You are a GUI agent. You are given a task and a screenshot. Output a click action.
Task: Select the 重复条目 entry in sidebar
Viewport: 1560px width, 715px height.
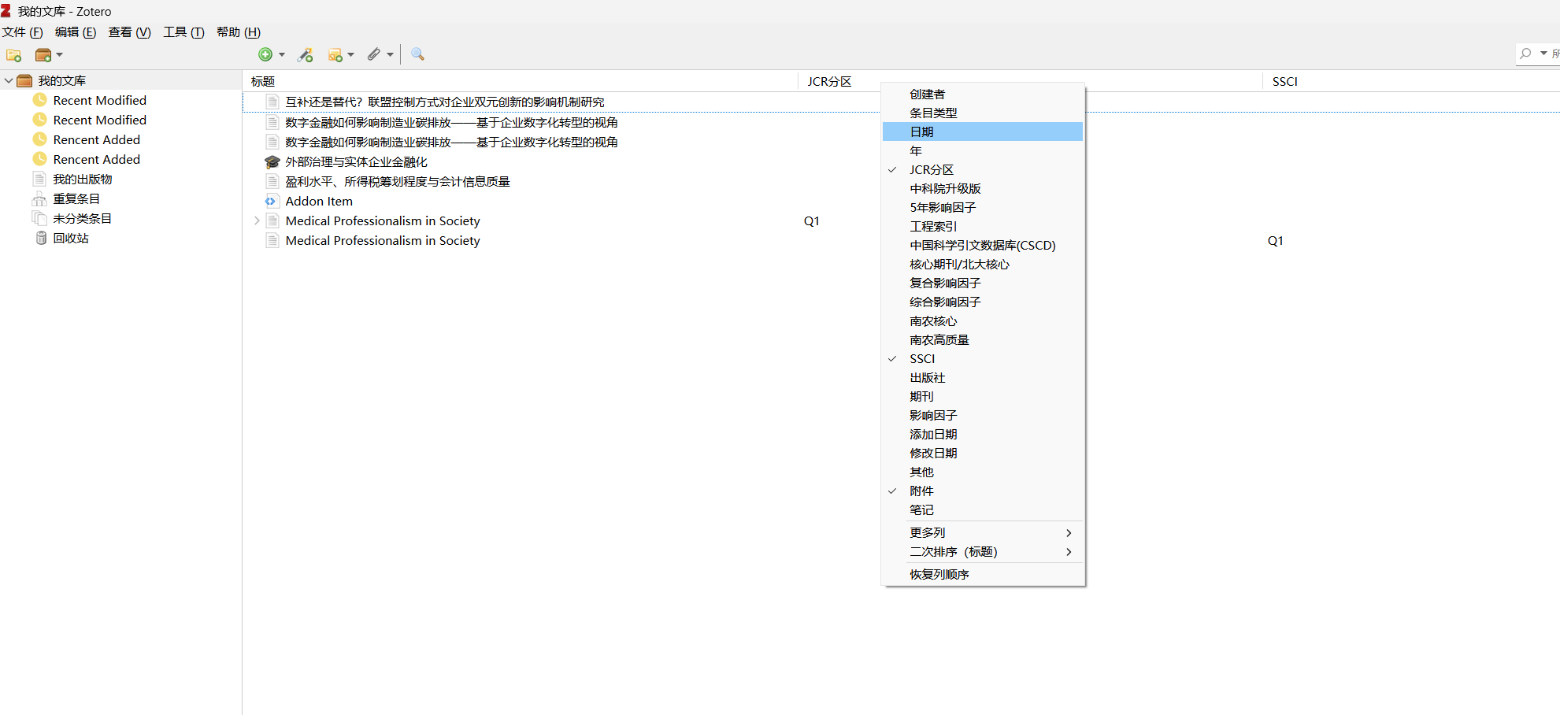76,199
